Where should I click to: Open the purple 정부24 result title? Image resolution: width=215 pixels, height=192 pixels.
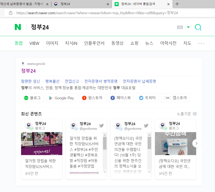28,71
